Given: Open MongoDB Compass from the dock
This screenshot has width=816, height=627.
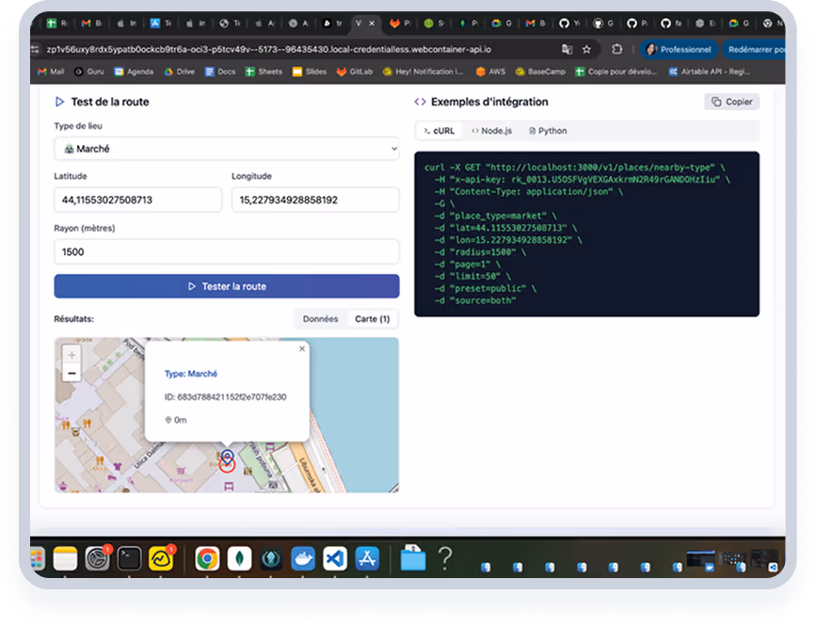Looking at the screenshot, I should [239, 558].
